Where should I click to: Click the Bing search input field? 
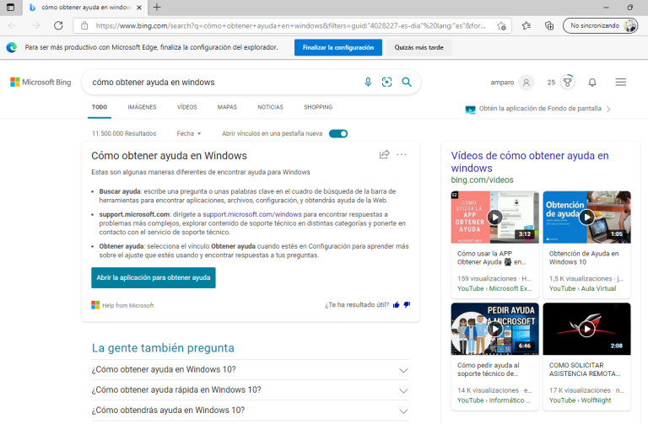(223, 82)
